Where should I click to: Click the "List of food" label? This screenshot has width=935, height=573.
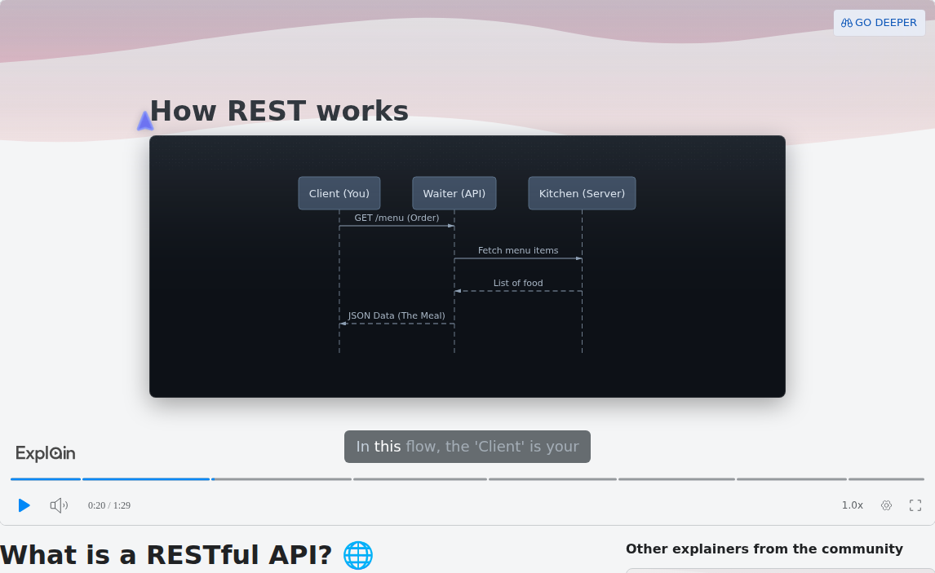tap(518, 283)
